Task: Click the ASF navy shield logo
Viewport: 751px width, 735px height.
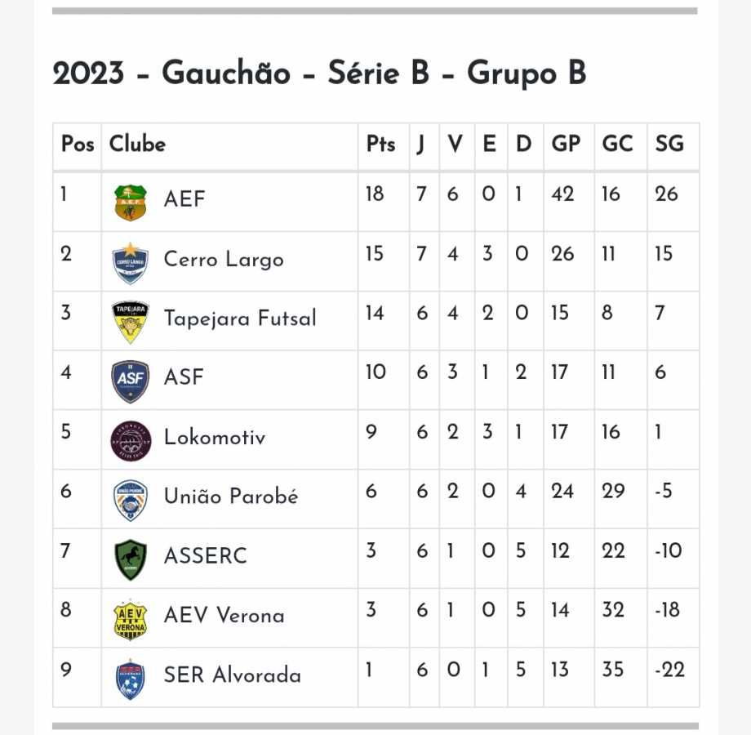Action: pyautogui.click(x=131, y=381)
